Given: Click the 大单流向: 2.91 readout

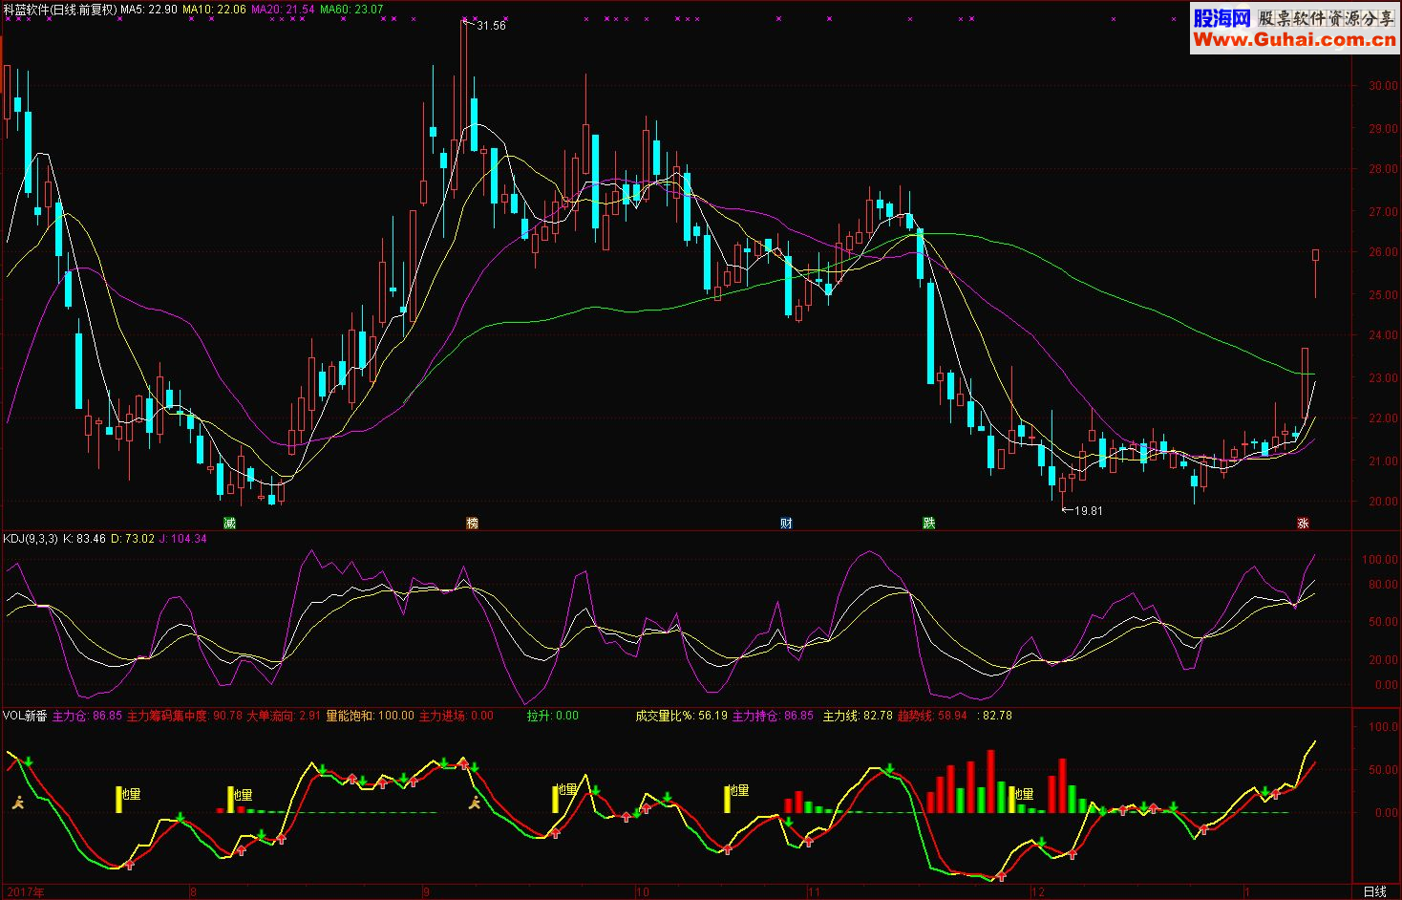Looking at the screenshot, I should (284, 716).
